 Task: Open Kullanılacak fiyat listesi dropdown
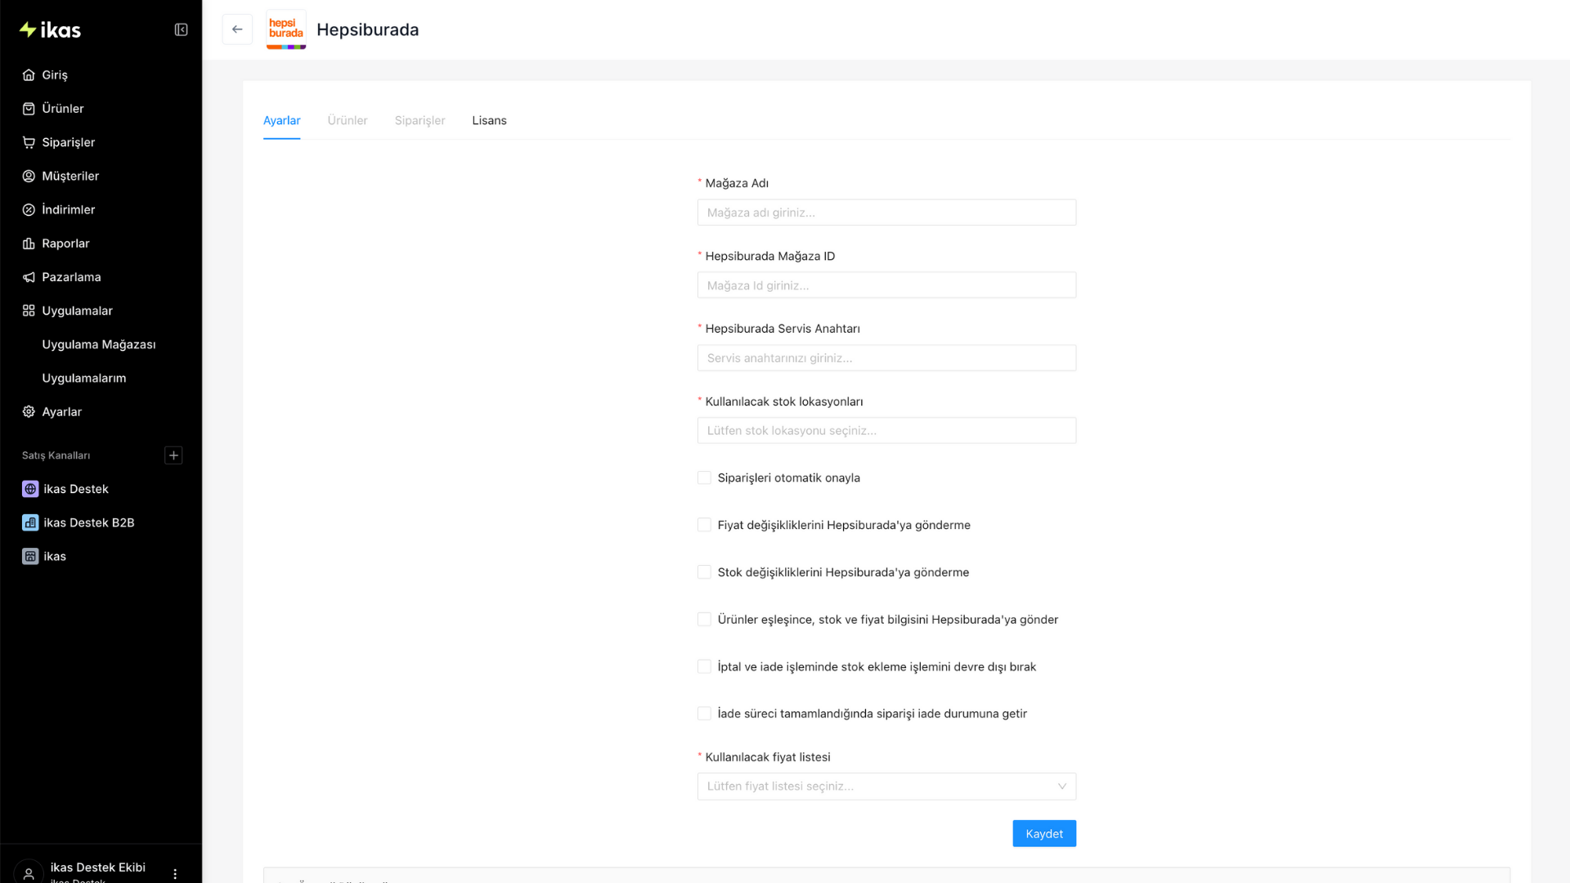886,787
